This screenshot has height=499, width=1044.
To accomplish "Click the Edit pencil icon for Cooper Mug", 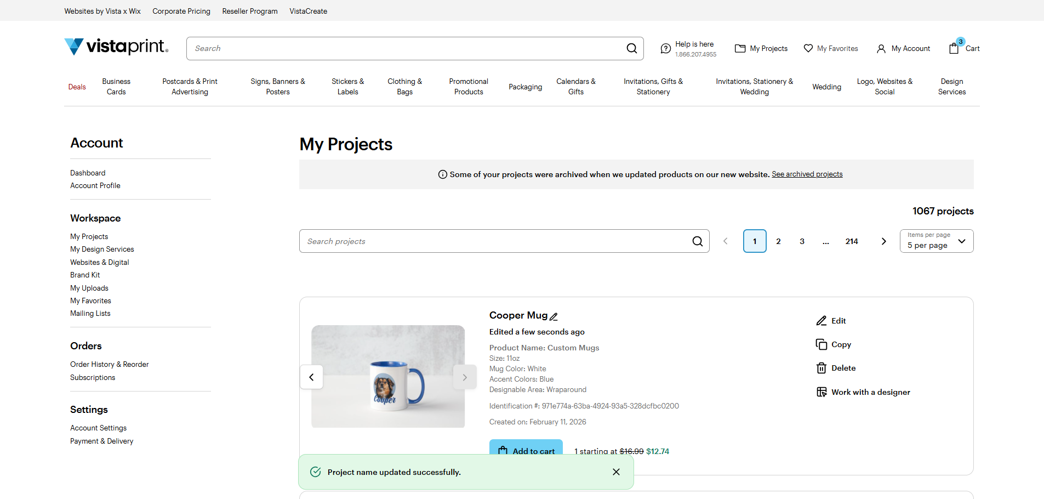I will click(x=821, y=321).
